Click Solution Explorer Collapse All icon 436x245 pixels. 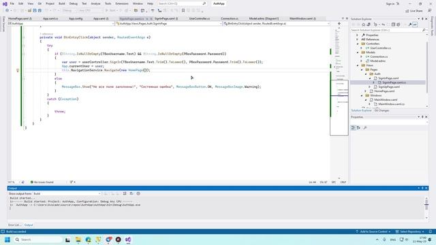tap(393, 24)
